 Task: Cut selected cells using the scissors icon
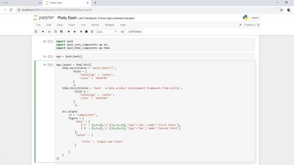[50, 32]
